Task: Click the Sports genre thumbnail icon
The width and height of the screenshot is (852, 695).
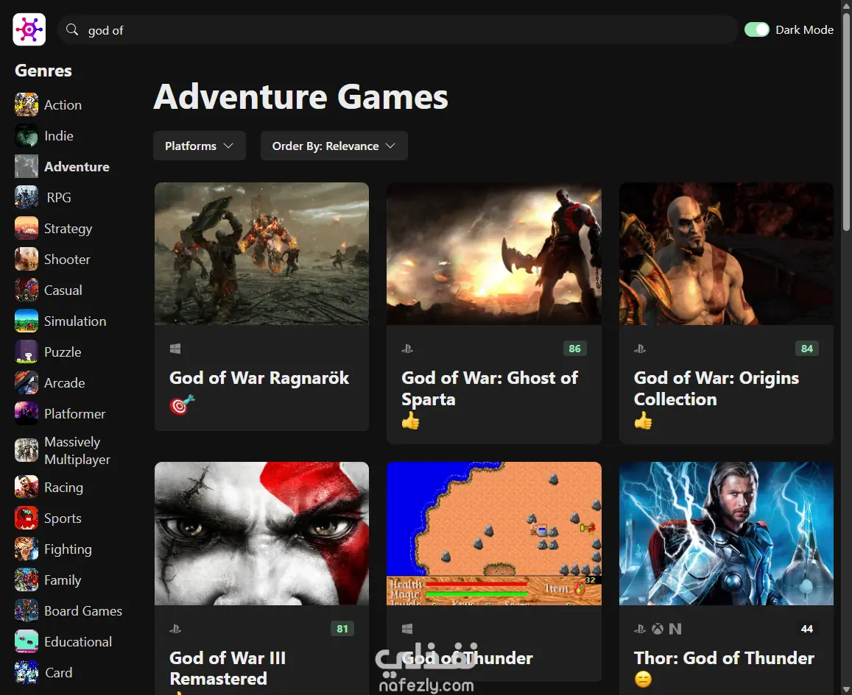Action: (x=26, y=518)
